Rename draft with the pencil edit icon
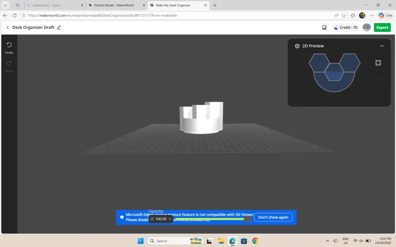 (x=59, y=27)
